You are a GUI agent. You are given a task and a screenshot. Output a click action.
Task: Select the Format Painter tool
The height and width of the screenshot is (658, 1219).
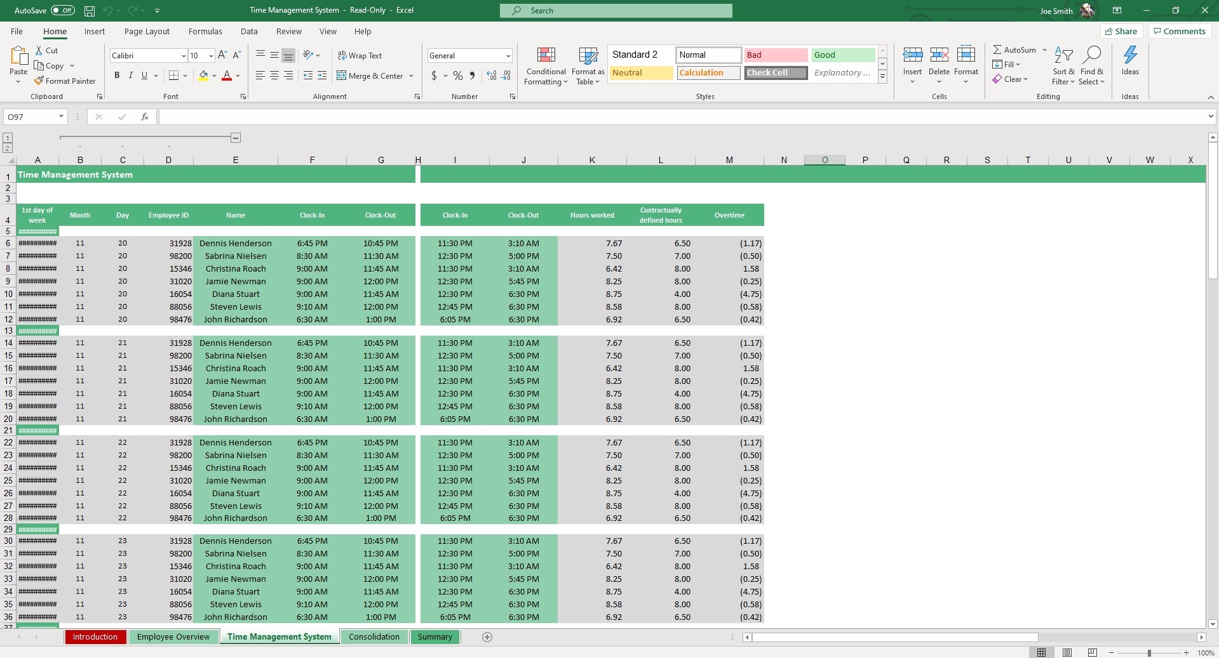65,81
